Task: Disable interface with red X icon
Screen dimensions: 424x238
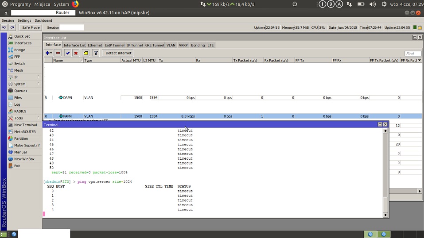Action: (76, 53)
